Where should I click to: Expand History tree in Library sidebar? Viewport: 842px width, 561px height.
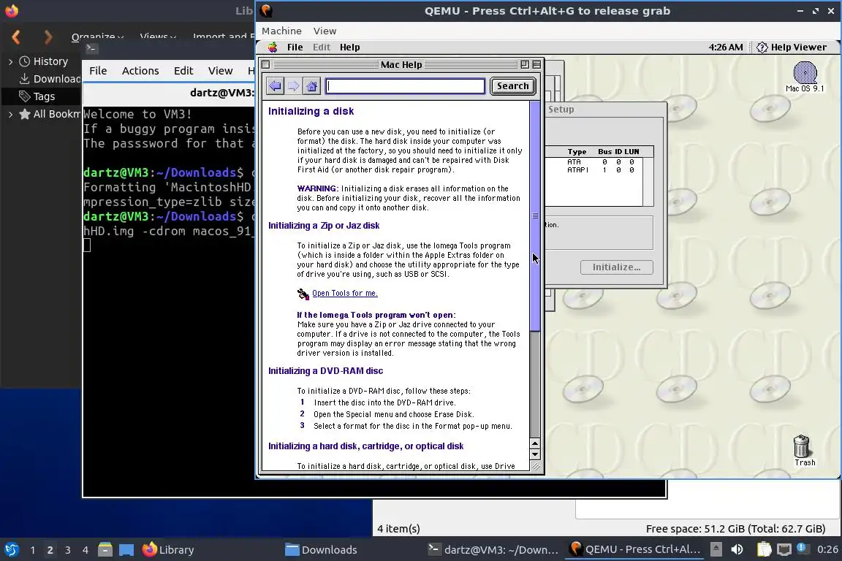[10, 62]
